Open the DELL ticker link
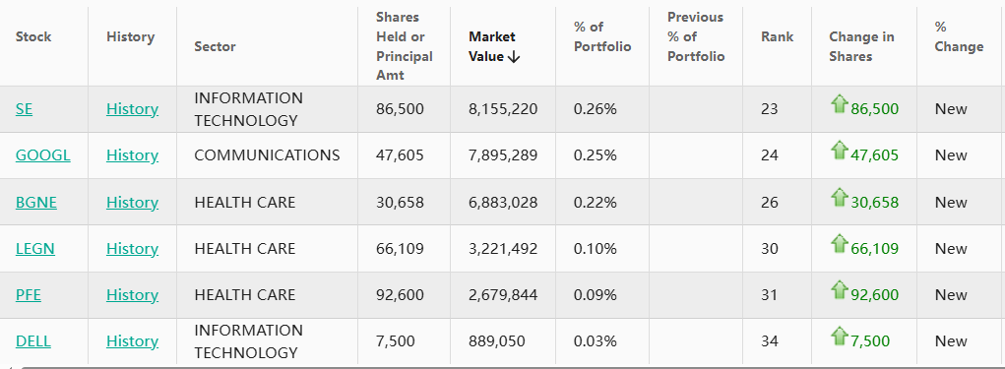 (x=33, y=341)
